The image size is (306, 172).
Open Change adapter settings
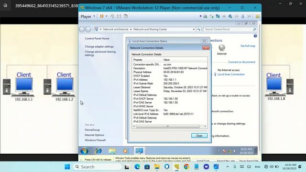click(99, 46)
